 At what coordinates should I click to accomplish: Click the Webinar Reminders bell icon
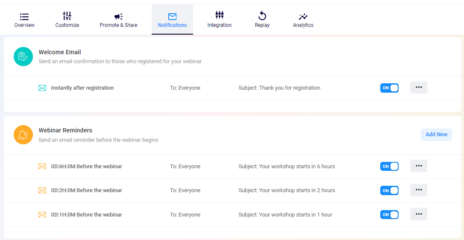click(x=23, y=135)
